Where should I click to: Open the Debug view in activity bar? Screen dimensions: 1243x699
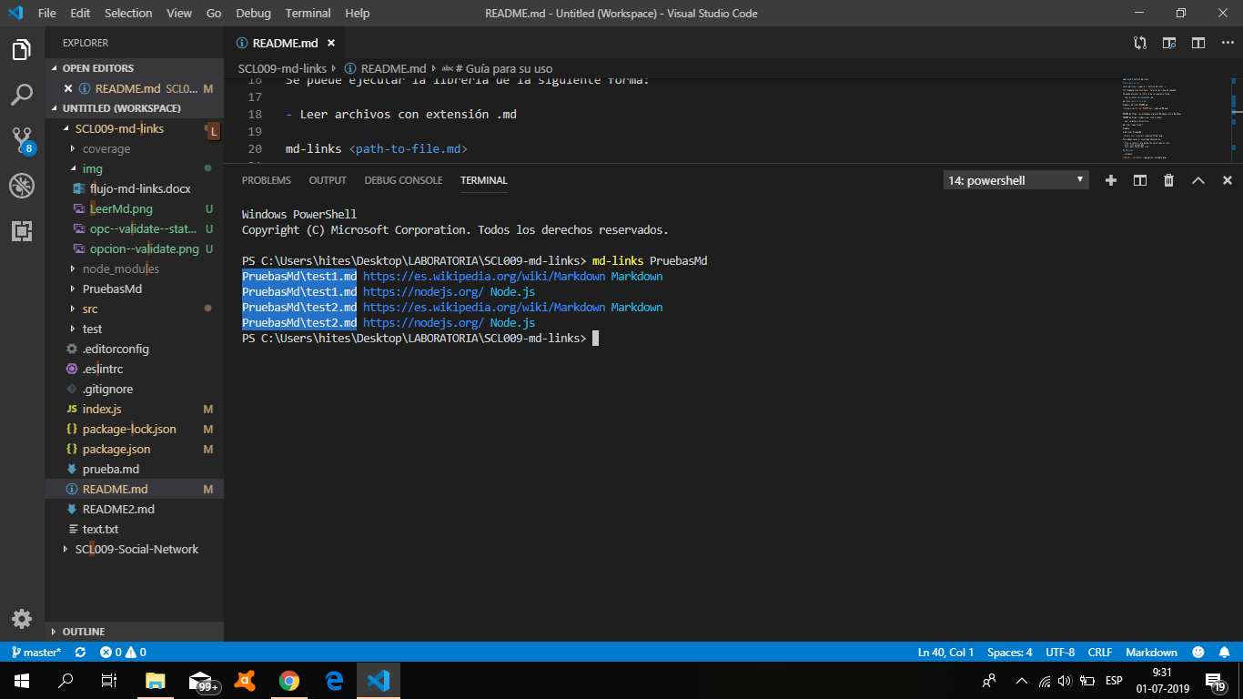click(22, 186)
